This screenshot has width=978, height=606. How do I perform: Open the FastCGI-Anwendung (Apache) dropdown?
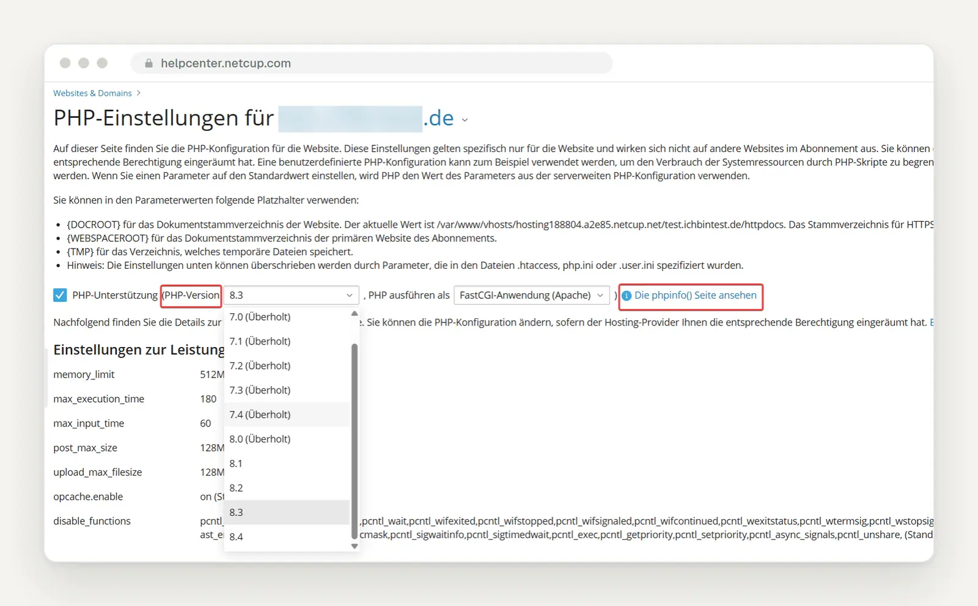pyautogui.click(x=532, y=295)
